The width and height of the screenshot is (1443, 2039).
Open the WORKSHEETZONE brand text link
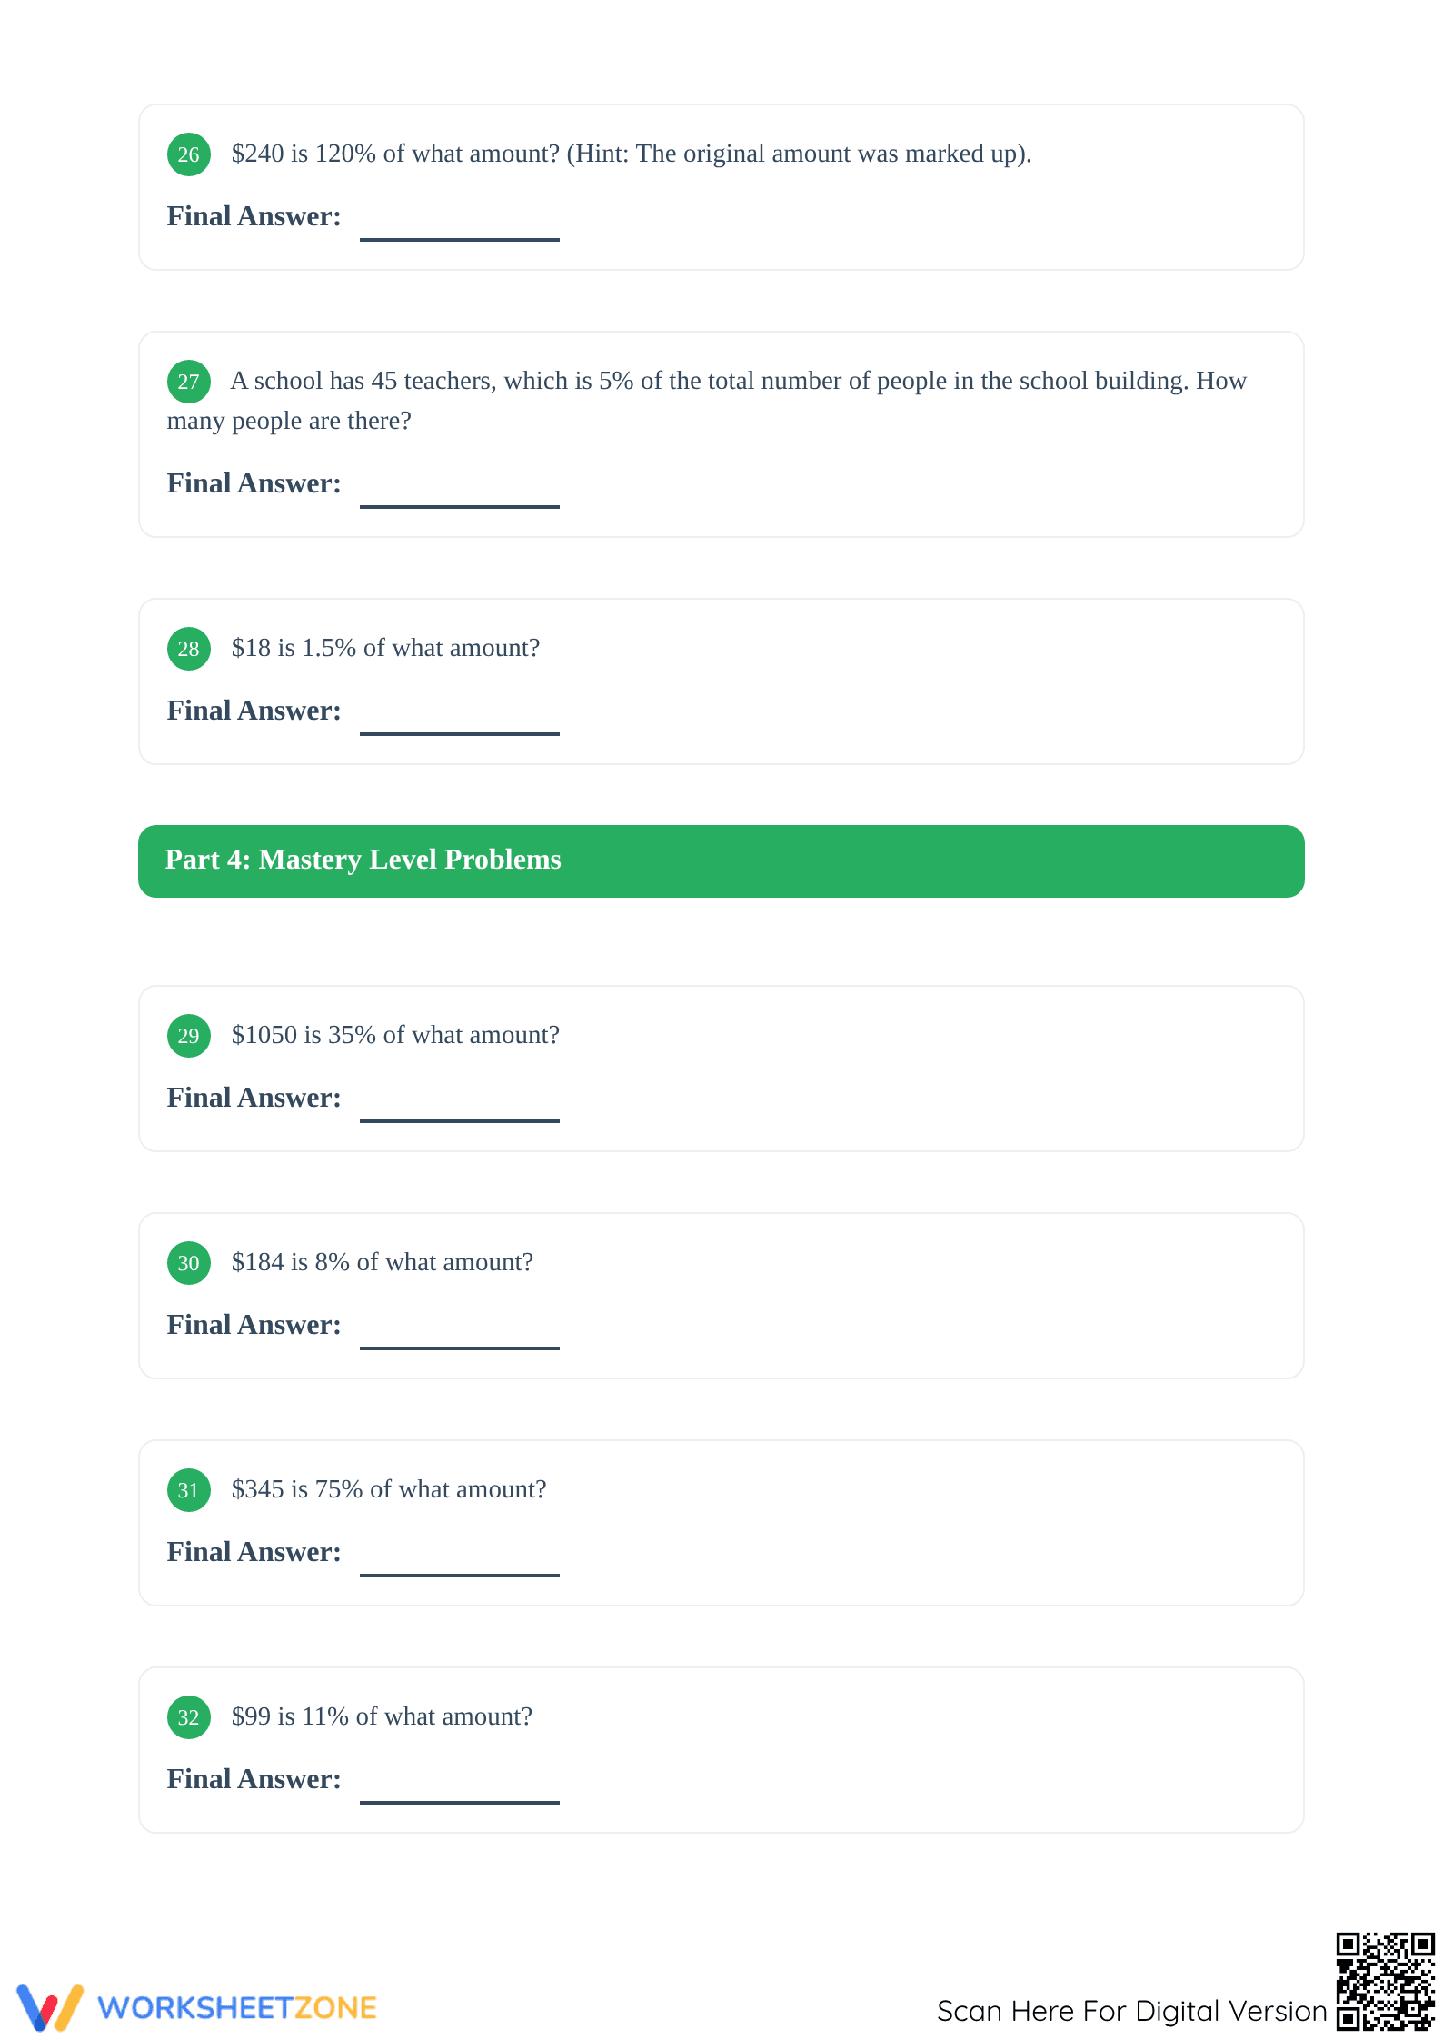tap(237, 2008)
